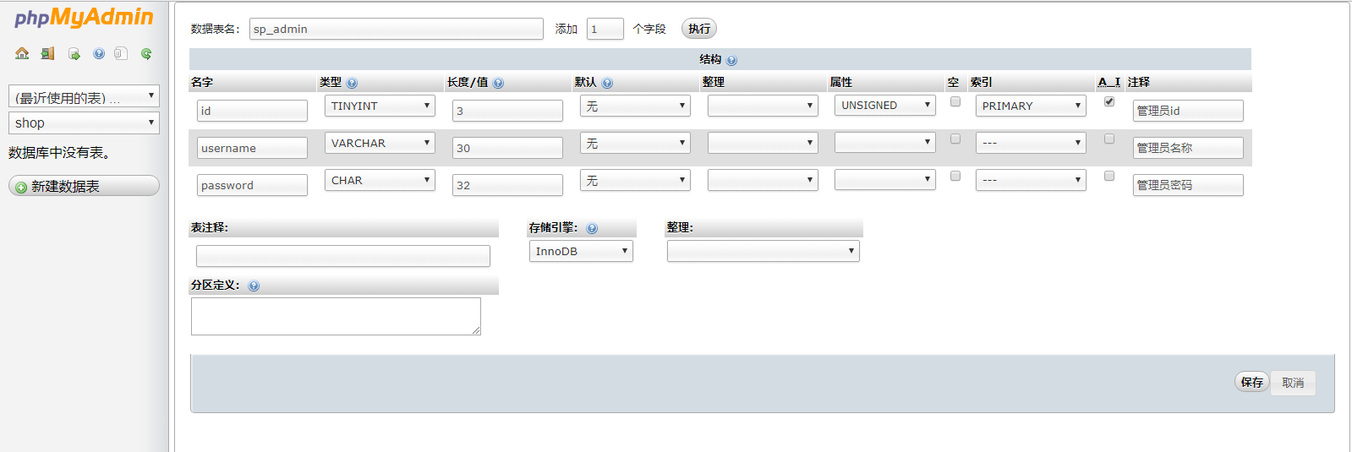Open the recently used tables dropdown
This screenshot has width=1352, height=452.
click(x=84, y=96)
